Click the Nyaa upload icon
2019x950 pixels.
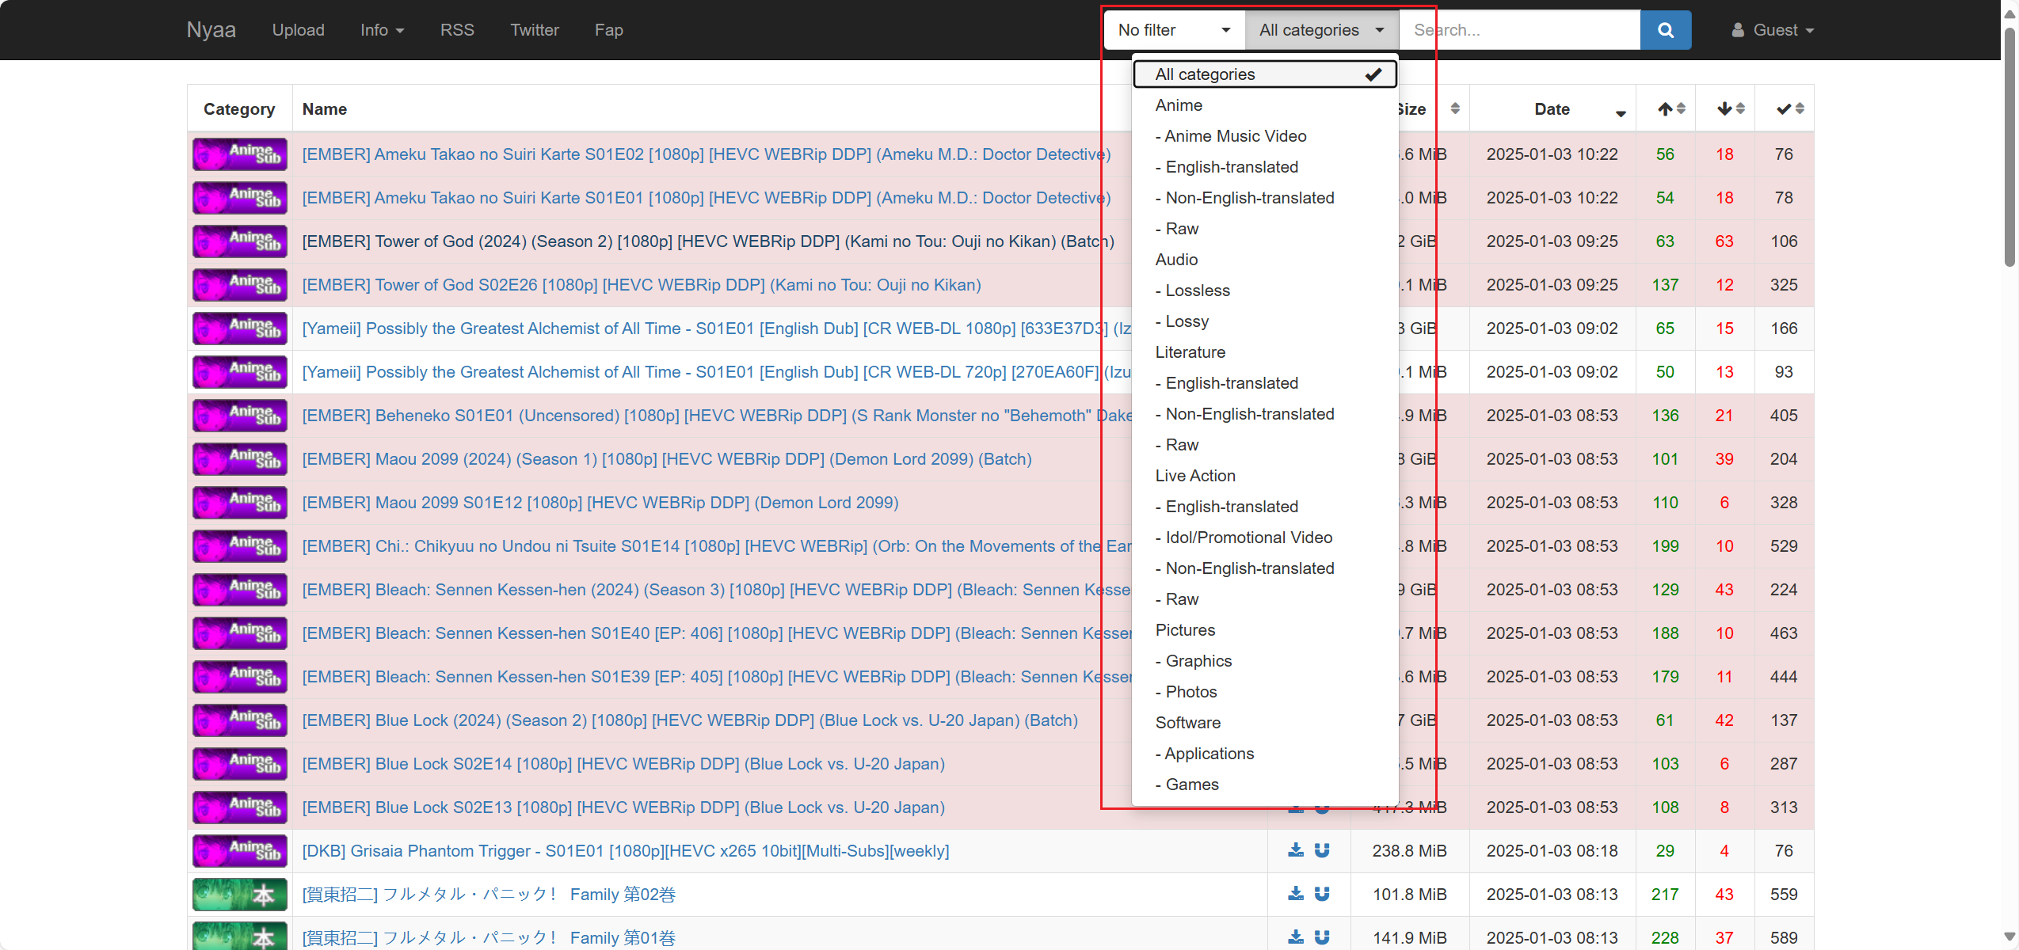coord(299,29)
